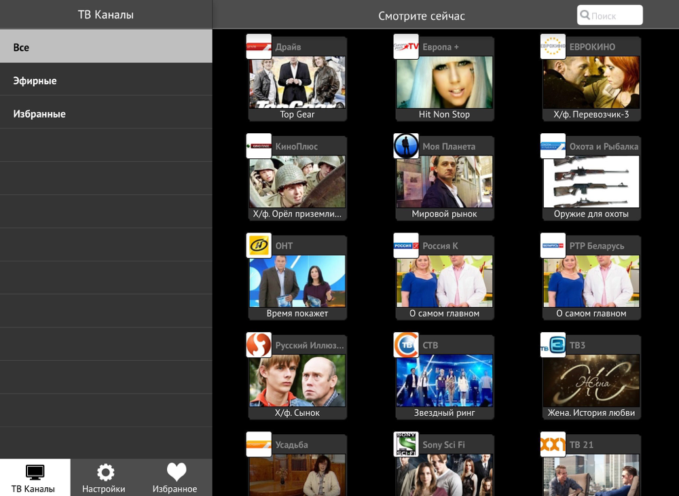This screenshot has width=679, height=496.
Task: Select the Эфирные channel category
Action: [106, 80]
